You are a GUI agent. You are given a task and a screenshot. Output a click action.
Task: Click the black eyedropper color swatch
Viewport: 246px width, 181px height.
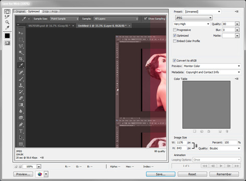(7, 35)
